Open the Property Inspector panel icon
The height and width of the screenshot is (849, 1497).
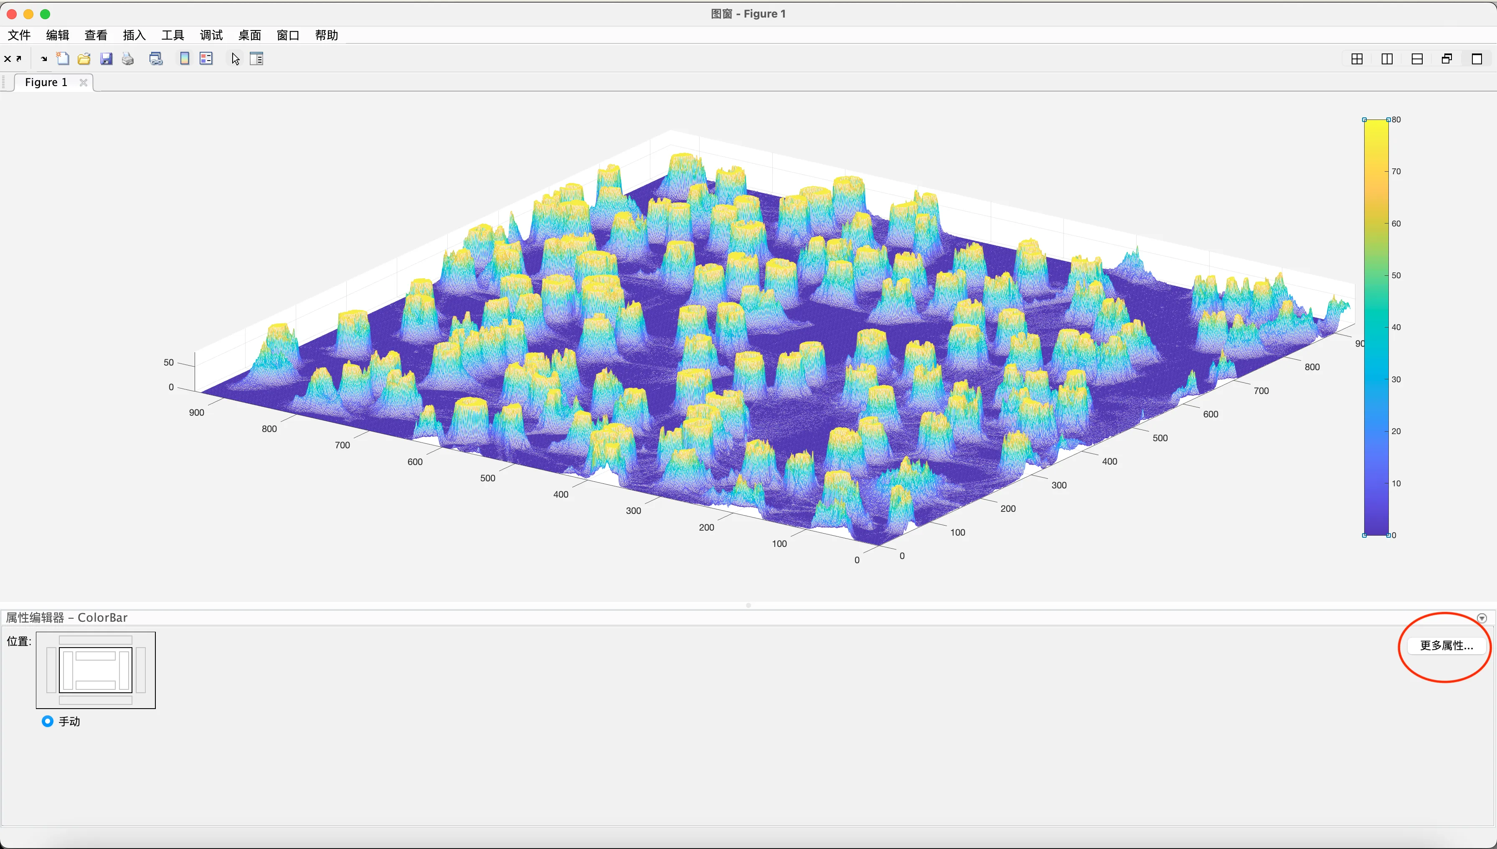[256, 58]
